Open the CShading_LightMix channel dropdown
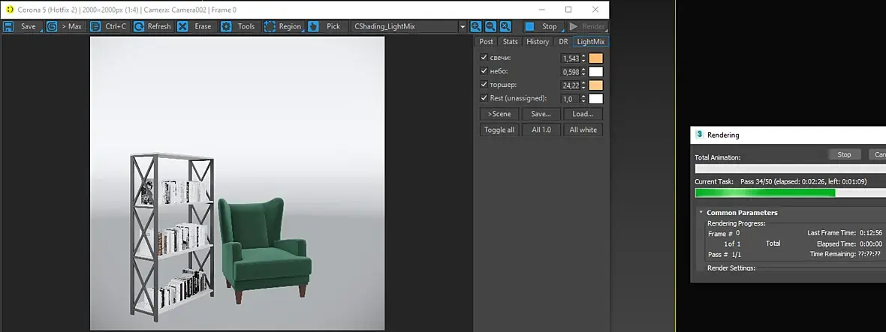The width and height of the screenshot is (886, 332). [463, 26]
